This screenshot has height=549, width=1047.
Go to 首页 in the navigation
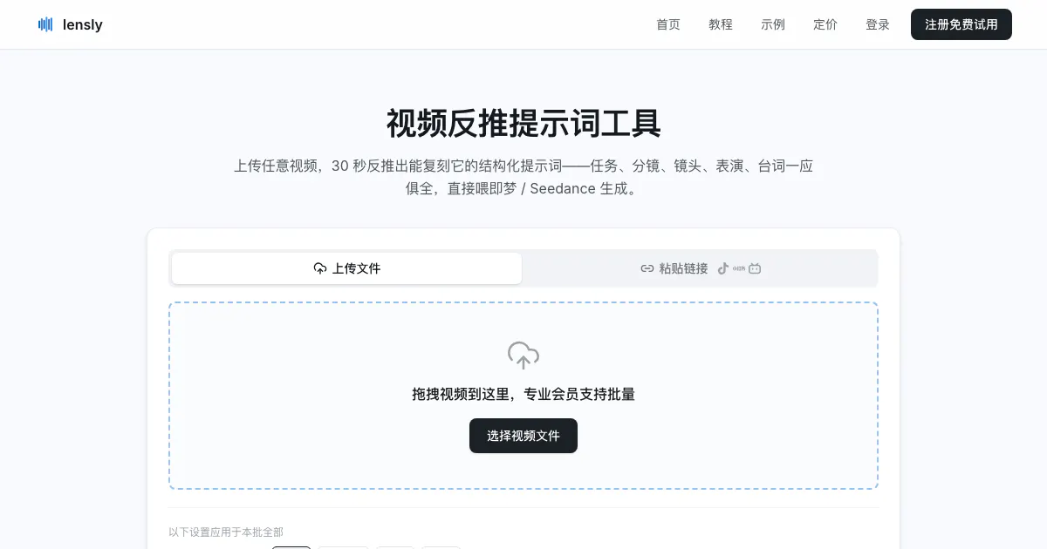pos(668,24)
